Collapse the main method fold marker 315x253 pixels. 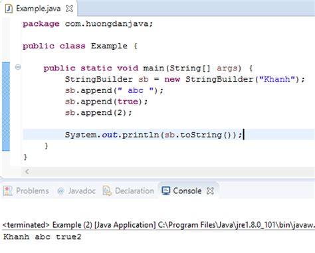click(x=18, y=67)
